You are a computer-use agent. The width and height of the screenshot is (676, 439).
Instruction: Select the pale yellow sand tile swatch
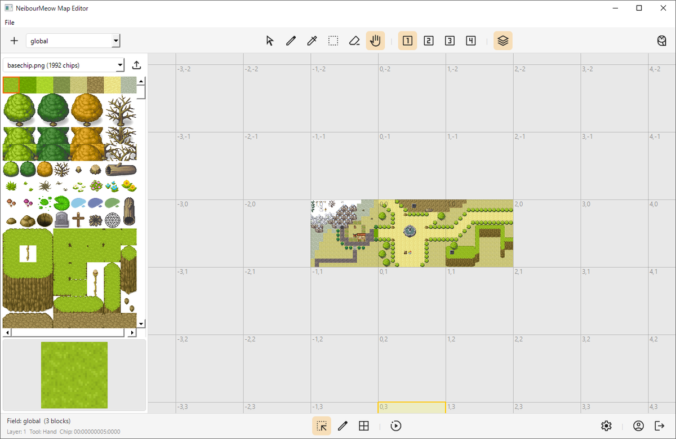tap(113, 85)
